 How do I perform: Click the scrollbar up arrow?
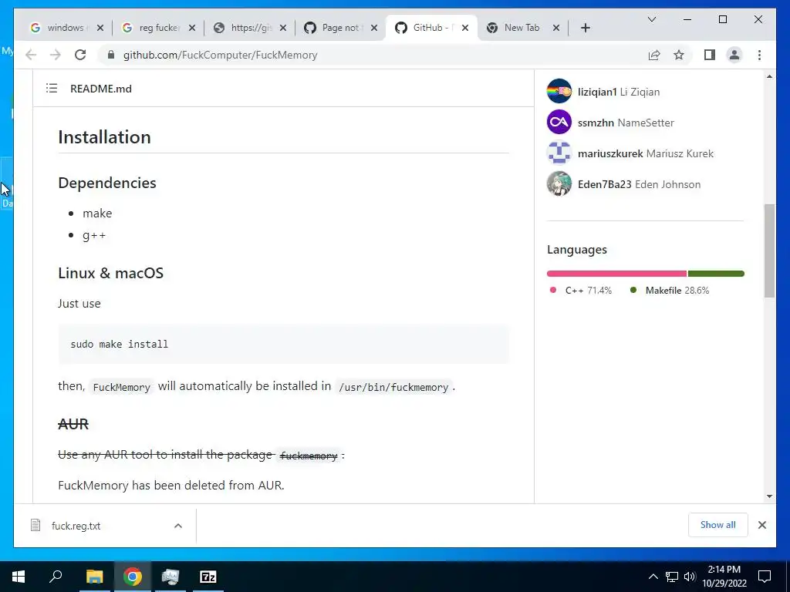[769, 76]
